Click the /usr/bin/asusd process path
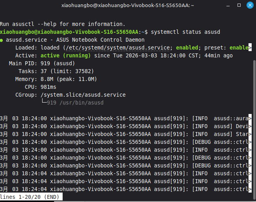256x202 pixels. tap(82, 103)
